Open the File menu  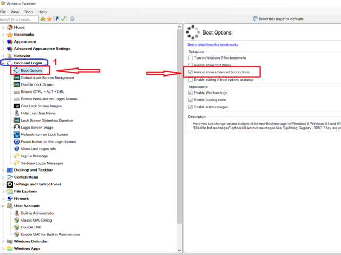point(3,12)
